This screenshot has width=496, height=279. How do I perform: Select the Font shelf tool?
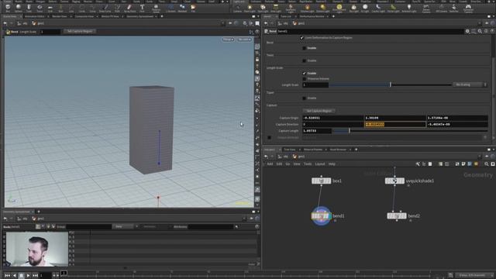(x=142, y=8)
